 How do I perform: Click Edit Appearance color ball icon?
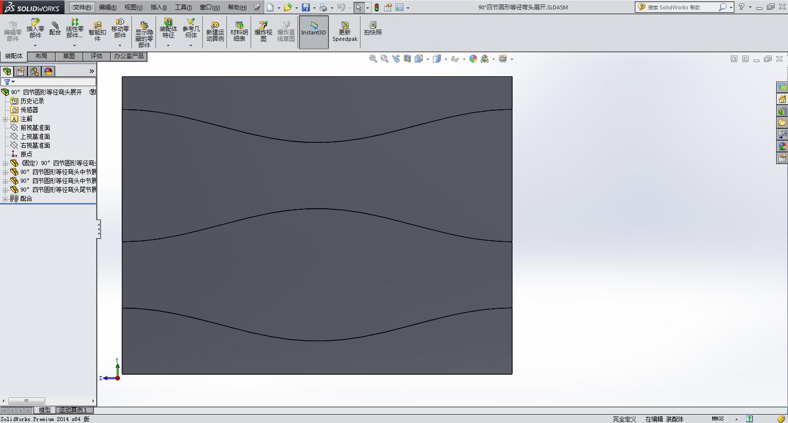click(x=473, y=59)
